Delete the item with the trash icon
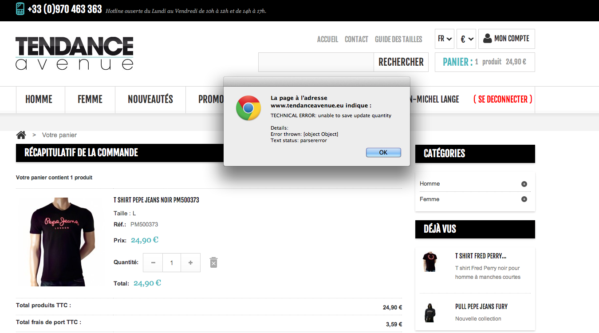The image size is (599, 333). (213, 262)
